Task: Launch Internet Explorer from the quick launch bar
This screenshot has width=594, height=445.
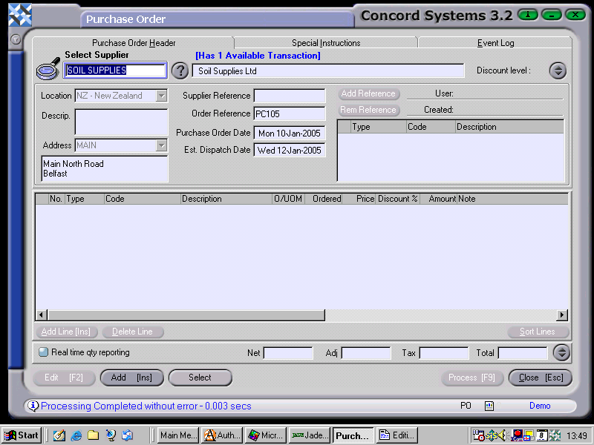Action: (x=76, y=435)
